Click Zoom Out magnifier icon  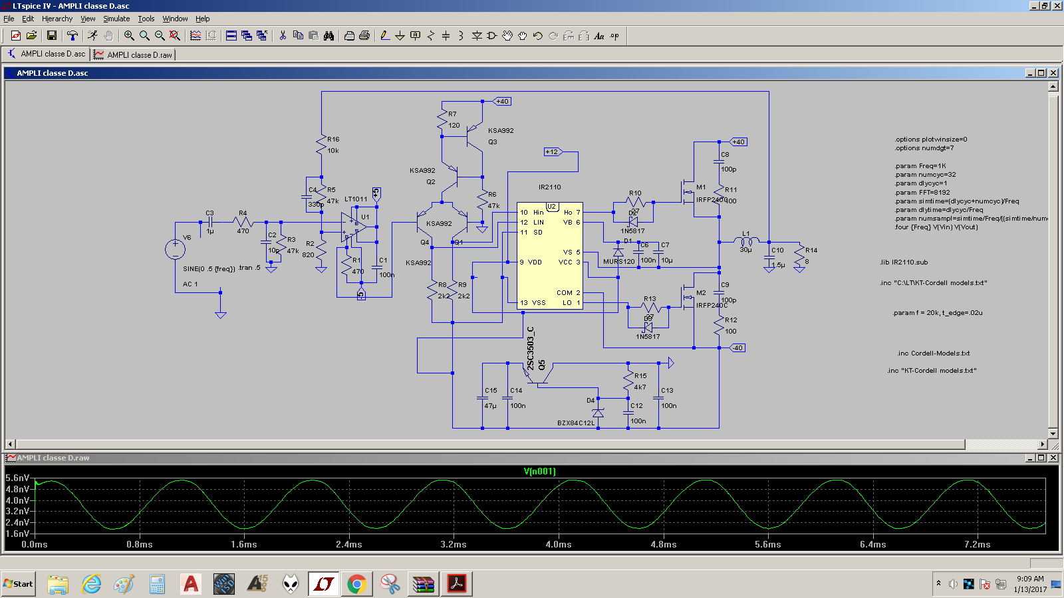click(x=160, y=36)
